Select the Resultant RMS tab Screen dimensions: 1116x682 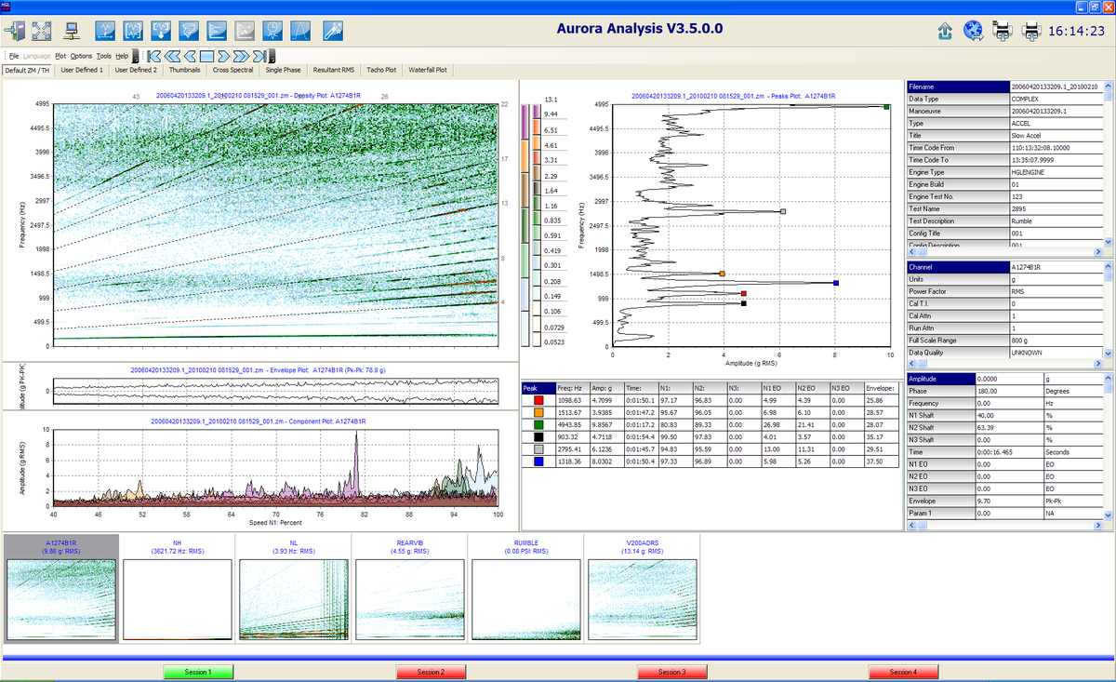click(334, 70)
